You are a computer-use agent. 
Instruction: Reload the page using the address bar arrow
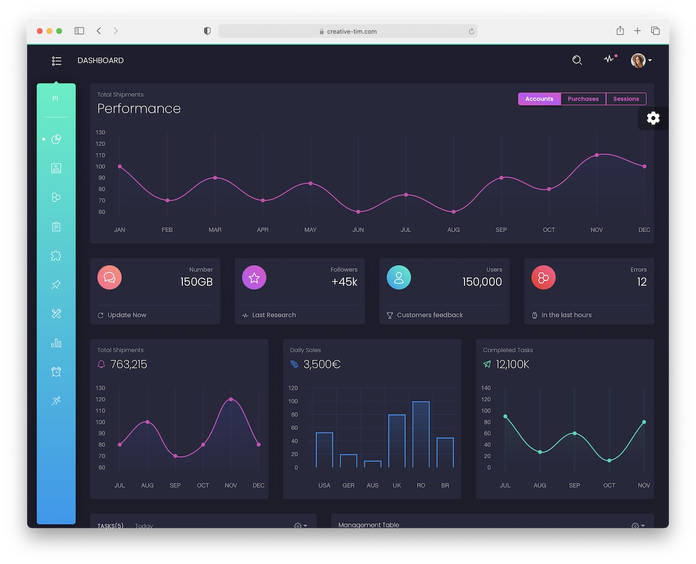click(x=472, y=31)
